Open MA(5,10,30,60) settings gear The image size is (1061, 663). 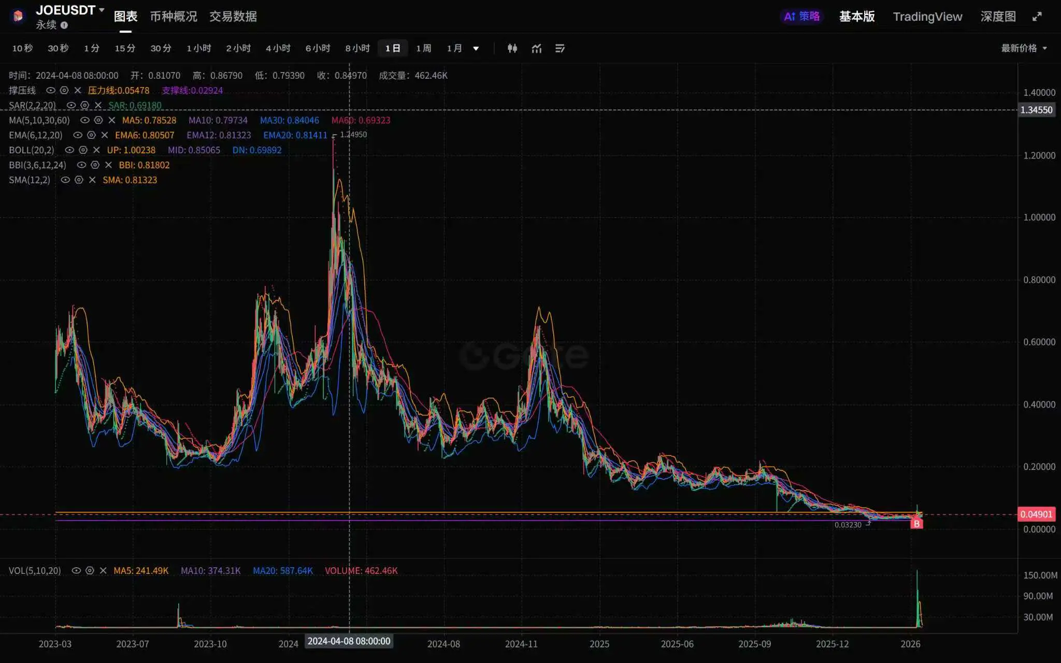[x=98, y=120]
